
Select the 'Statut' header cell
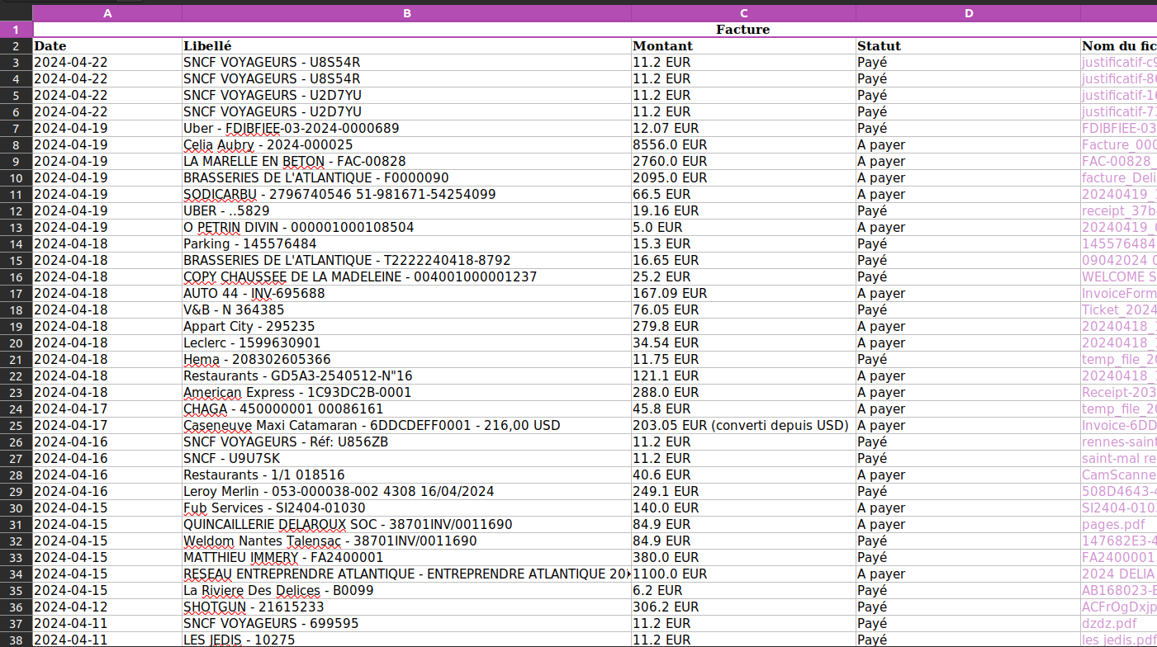point(968,46)
